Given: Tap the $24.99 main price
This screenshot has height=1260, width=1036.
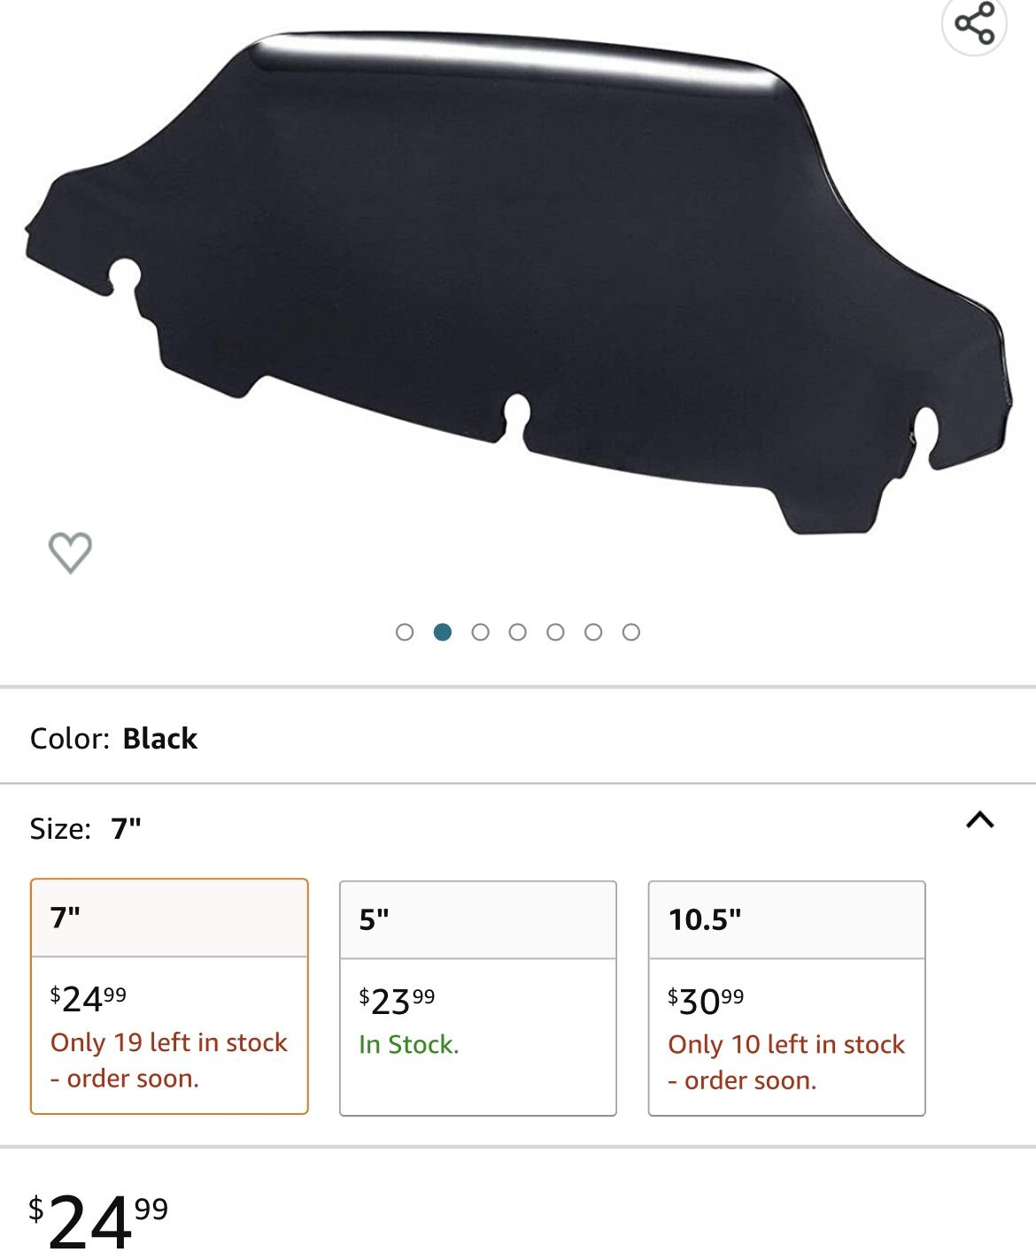Looking at the screenshot, I should 97,1221.
